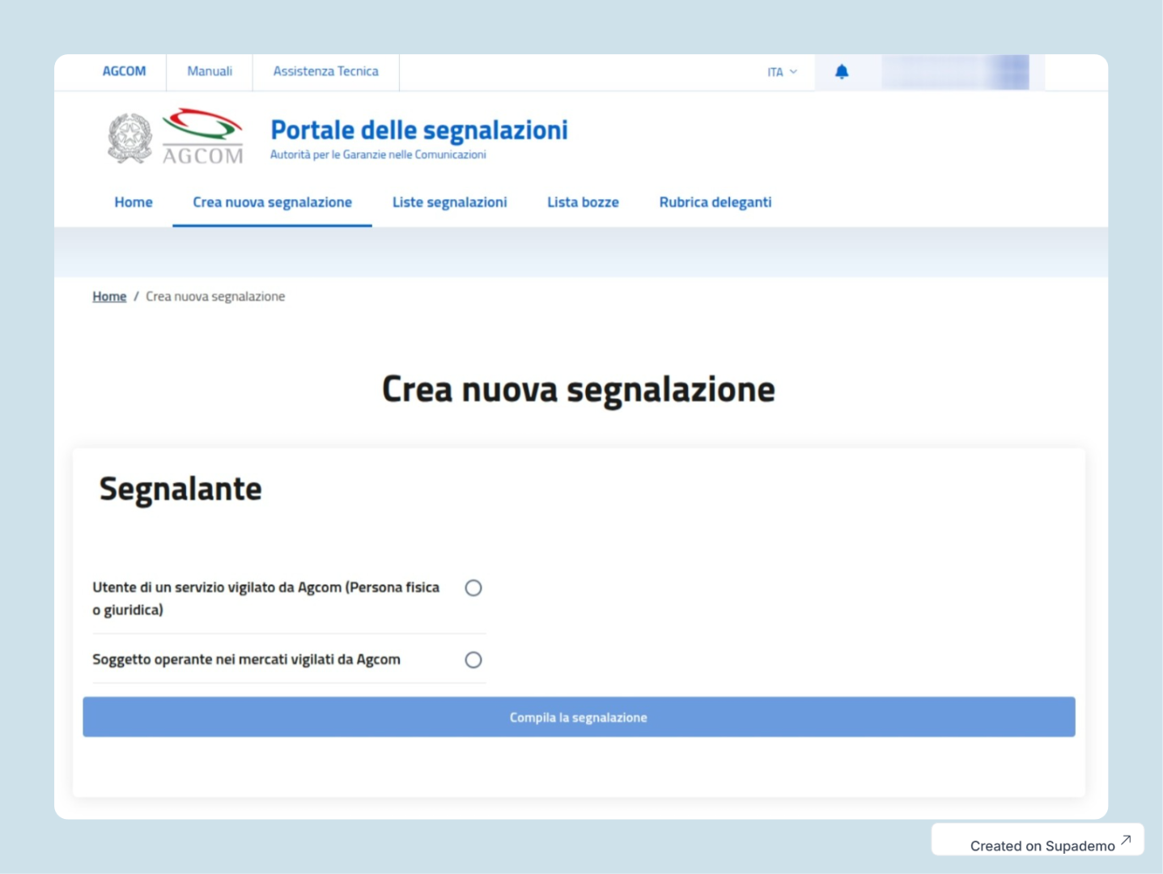Click the Home breadcrumb link
Image resolution: width=1163 pixels, height=874 pixels.
pos(109,297)
